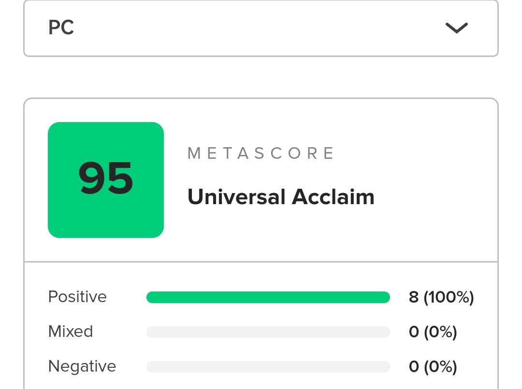Click the green Positive reviews bar
Image resolution: width=522 pixels, height=389 pixels.
point(268,297)
